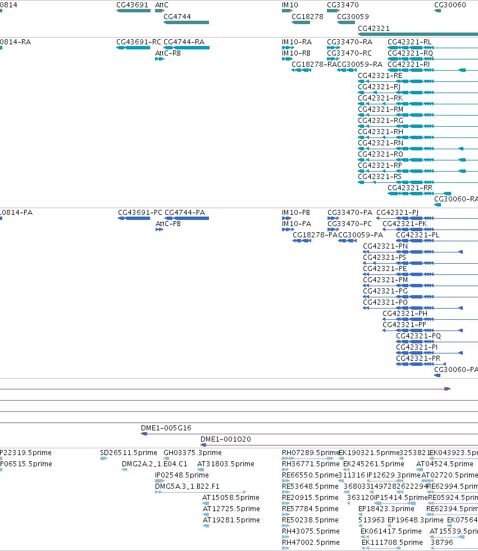
Task: Select the CG4744-RA transcript label
Action: pyautogui.click(x=184, y=42)
